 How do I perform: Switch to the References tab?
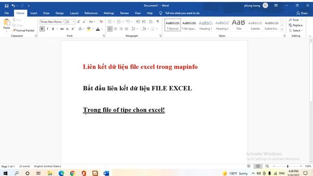(91, 13)
